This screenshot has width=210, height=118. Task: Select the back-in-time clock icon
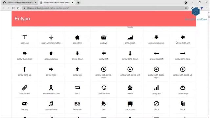point(104,88)
